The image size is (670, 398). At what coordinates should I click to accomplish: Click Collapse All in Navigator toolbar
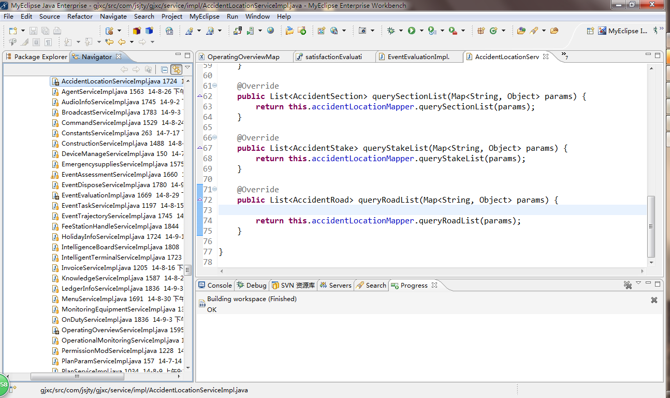tap(164, 69)
